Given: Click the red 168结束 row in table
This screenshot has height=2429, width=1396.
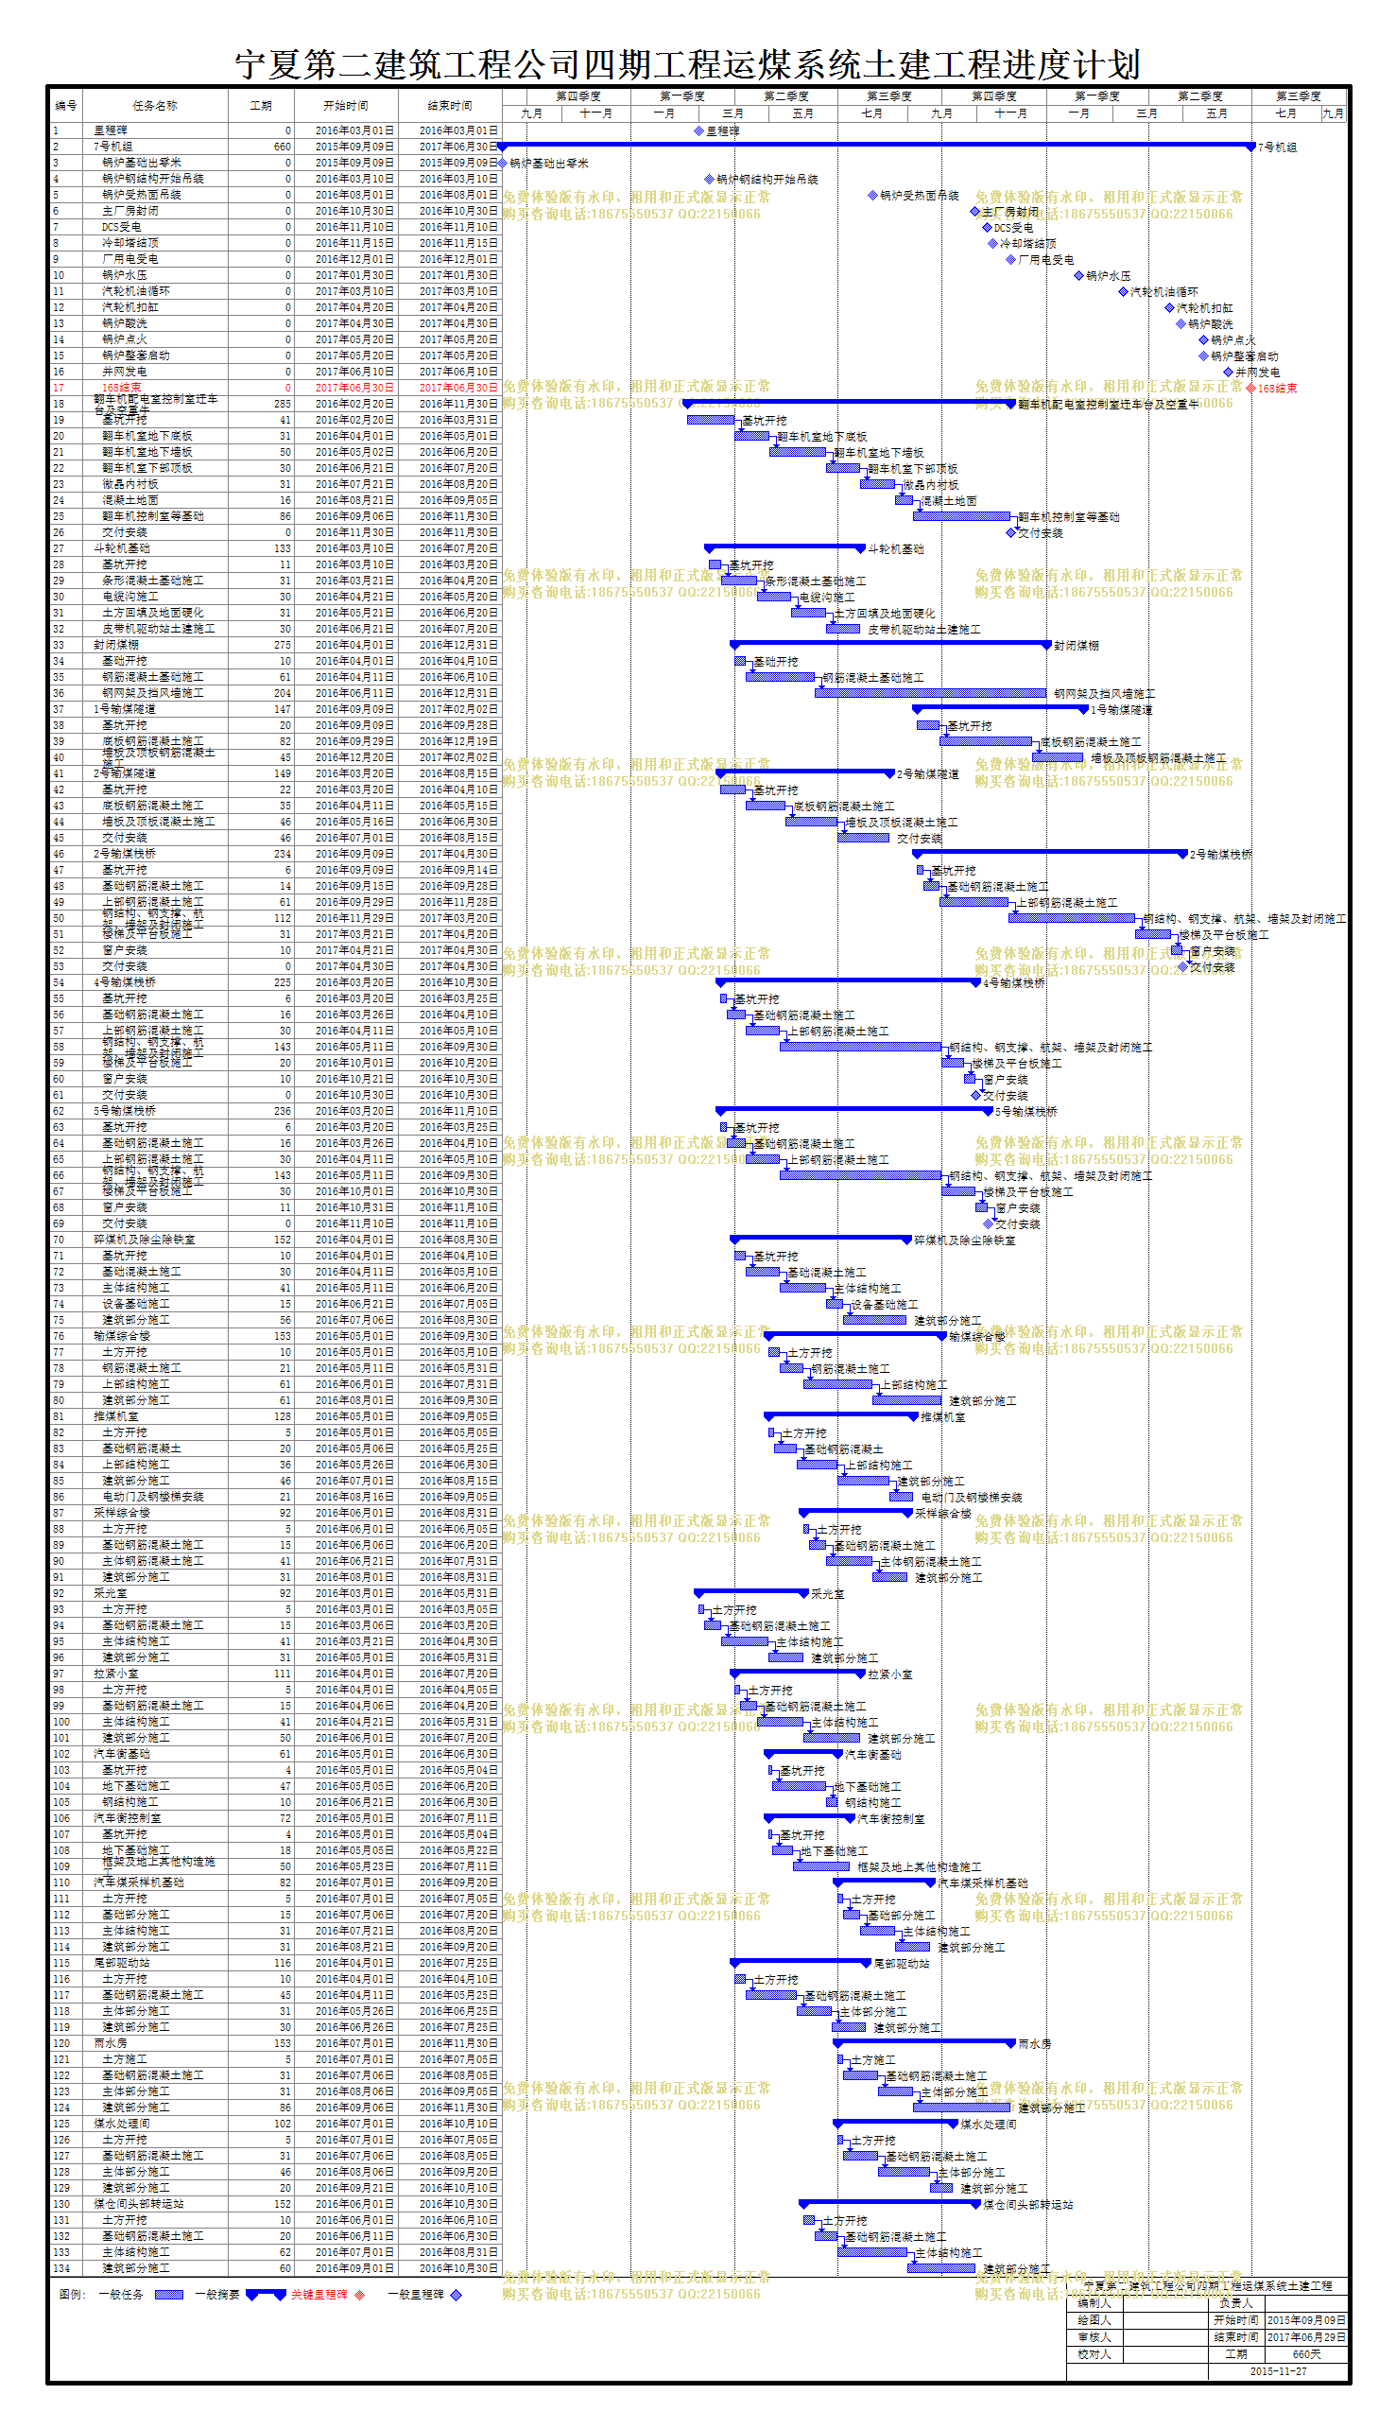Looking at the screenshot, I should (x=275, y=388).
